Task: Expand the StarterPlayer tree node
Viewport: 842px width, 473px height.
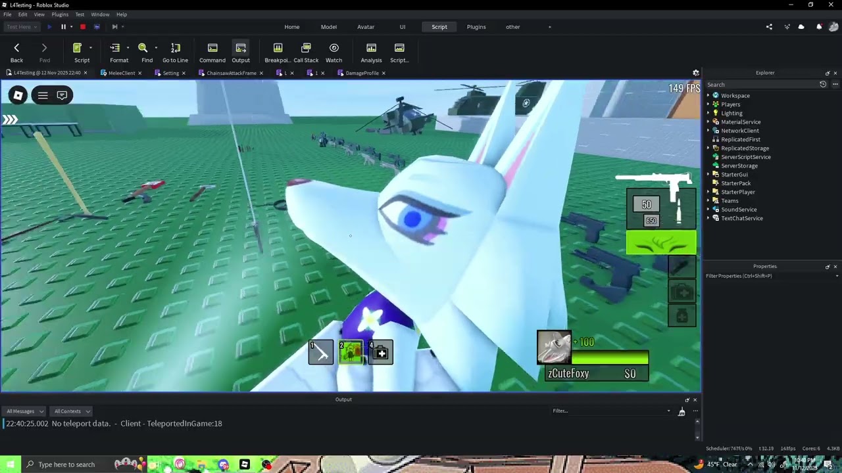Action: [x=708, y=192]
